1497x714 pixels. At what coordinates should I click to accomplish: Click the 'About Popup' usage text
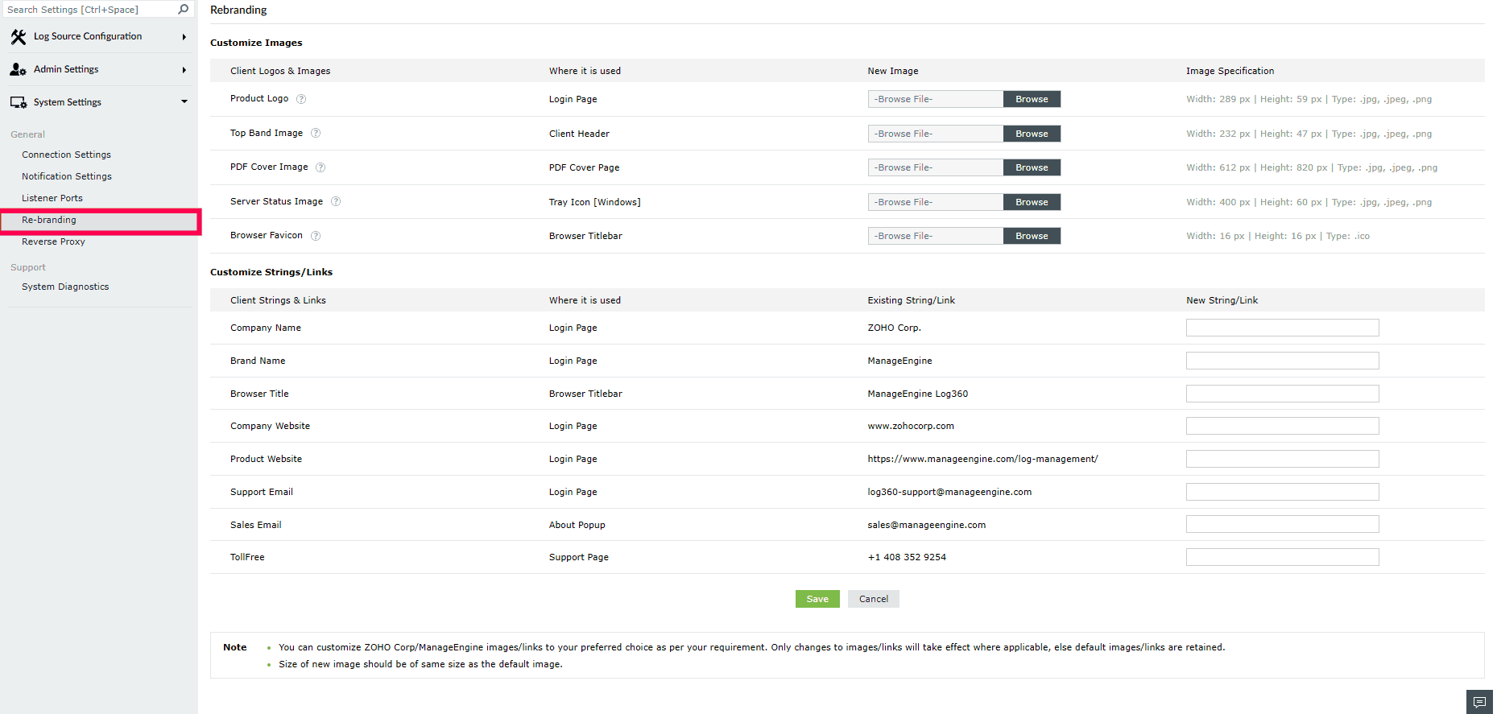click(577, 525)
